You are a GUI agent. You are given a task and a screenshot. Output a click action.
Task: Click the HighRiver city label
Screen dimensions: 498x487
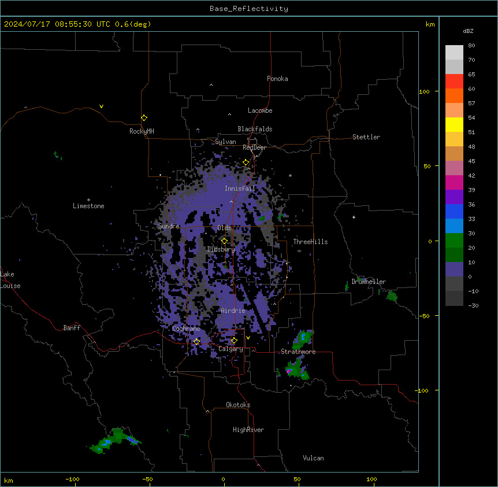pos(248,430)
